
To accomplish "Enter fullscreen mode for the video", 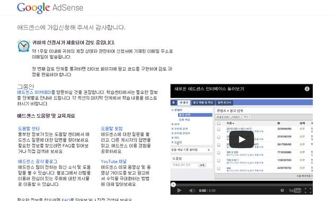I will (308, 190).
